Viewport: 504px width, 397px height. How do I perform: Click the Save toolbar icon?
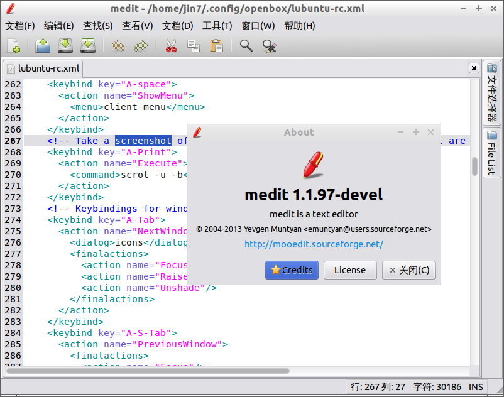click(65, 46)
